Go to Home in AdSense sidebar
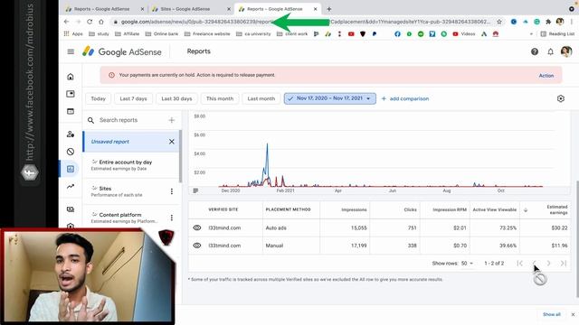Image resolution: width=579 pixels, height=325 pixels. [x=71, y=77]
